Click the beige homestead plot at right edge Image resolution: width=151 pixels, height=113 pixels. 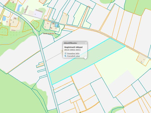pos(142,59)
